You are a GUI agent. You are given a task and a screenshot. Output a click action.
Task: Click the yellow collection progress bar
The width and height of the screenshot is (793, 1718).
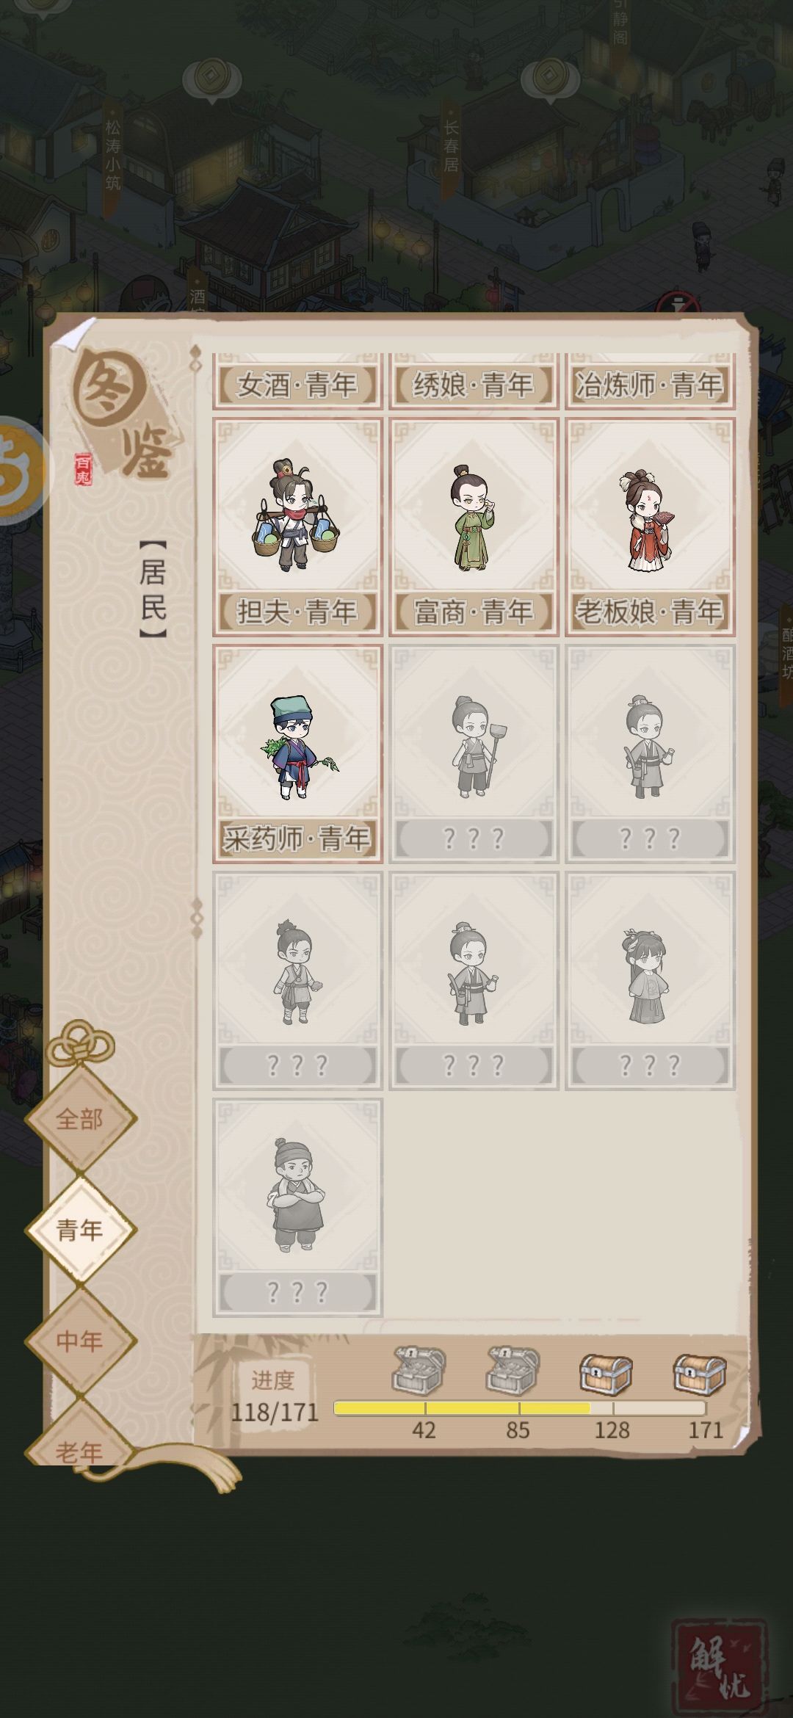coord(520,1408)
